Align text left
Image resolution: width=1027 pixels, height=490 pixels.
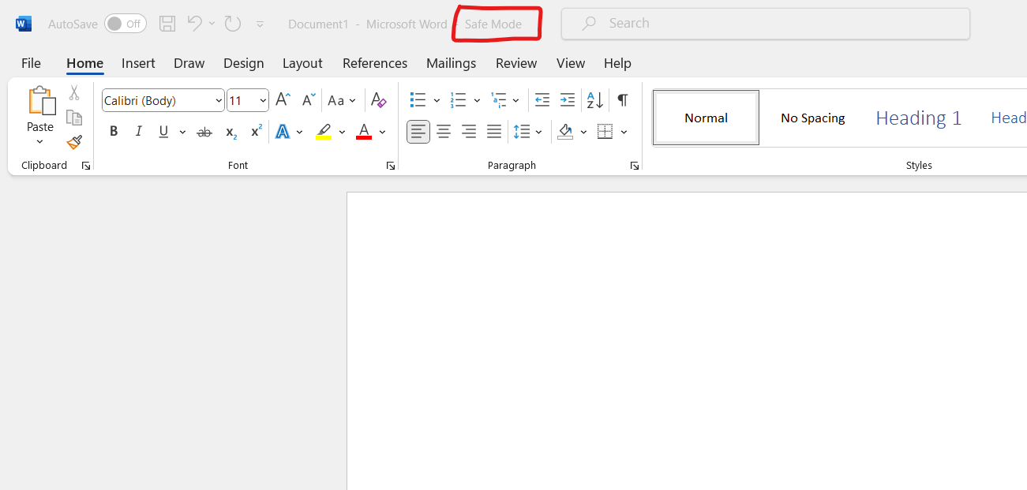[x=418, y=132]
